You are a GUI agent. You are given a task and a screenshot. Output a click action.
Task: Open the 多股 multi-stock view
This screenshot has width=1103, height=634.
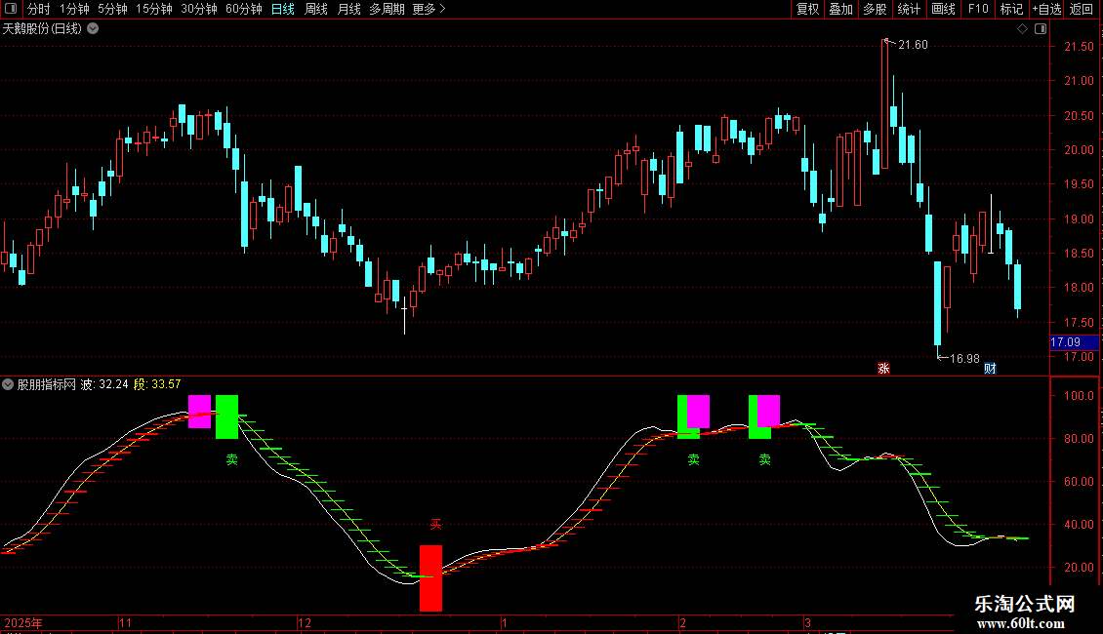[x=876, y=9]
